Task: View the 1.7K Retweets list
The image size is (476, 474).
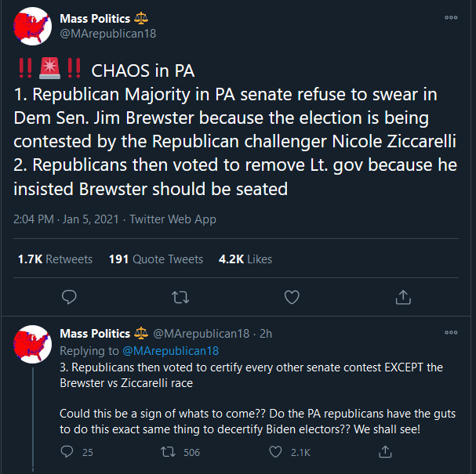Action: pos(55,259)
